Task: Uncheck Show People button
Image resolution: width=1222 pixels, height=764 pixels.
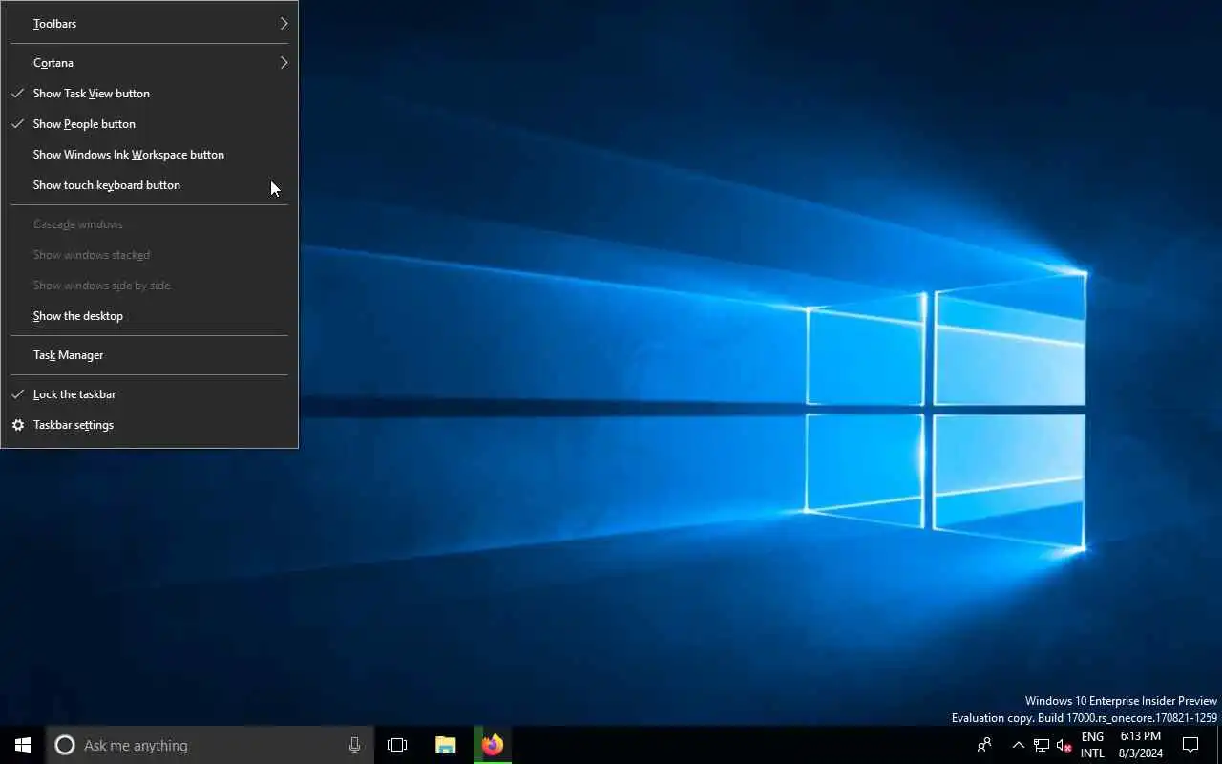Action: coord(149,124)
